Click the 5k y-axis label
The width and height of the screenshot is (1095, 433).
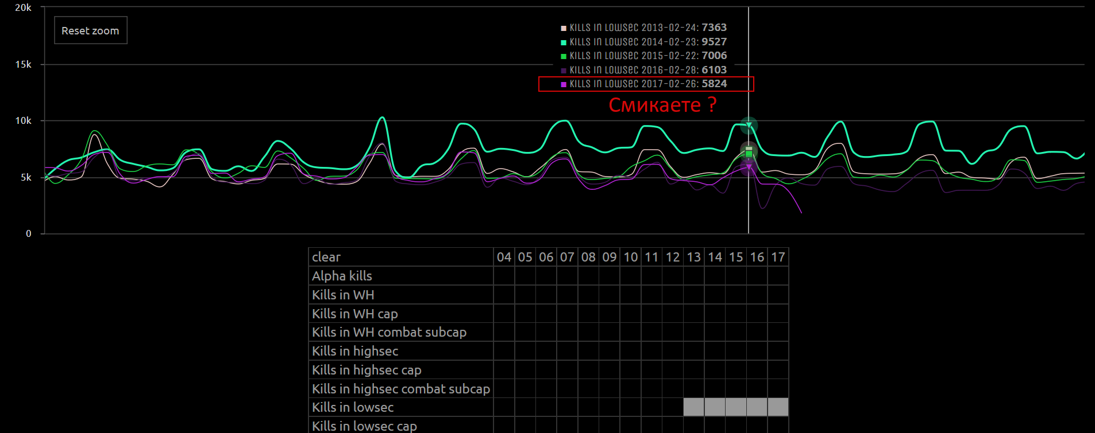(x=26, y=177)
